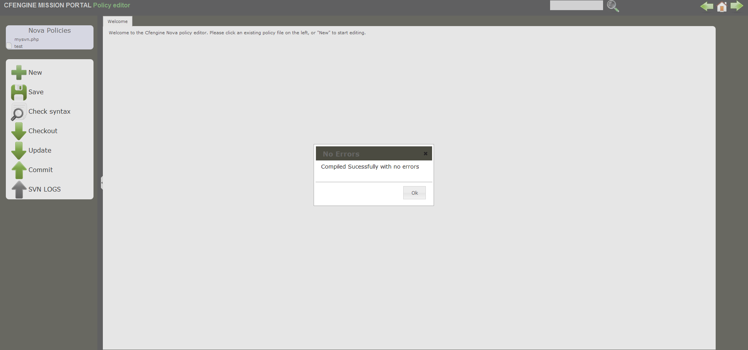Click the New label

pos(35,72)
